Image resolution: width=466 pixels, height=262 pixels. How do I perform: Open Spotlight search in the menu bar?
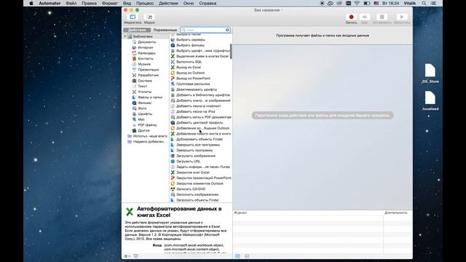[x=424, y=3]
